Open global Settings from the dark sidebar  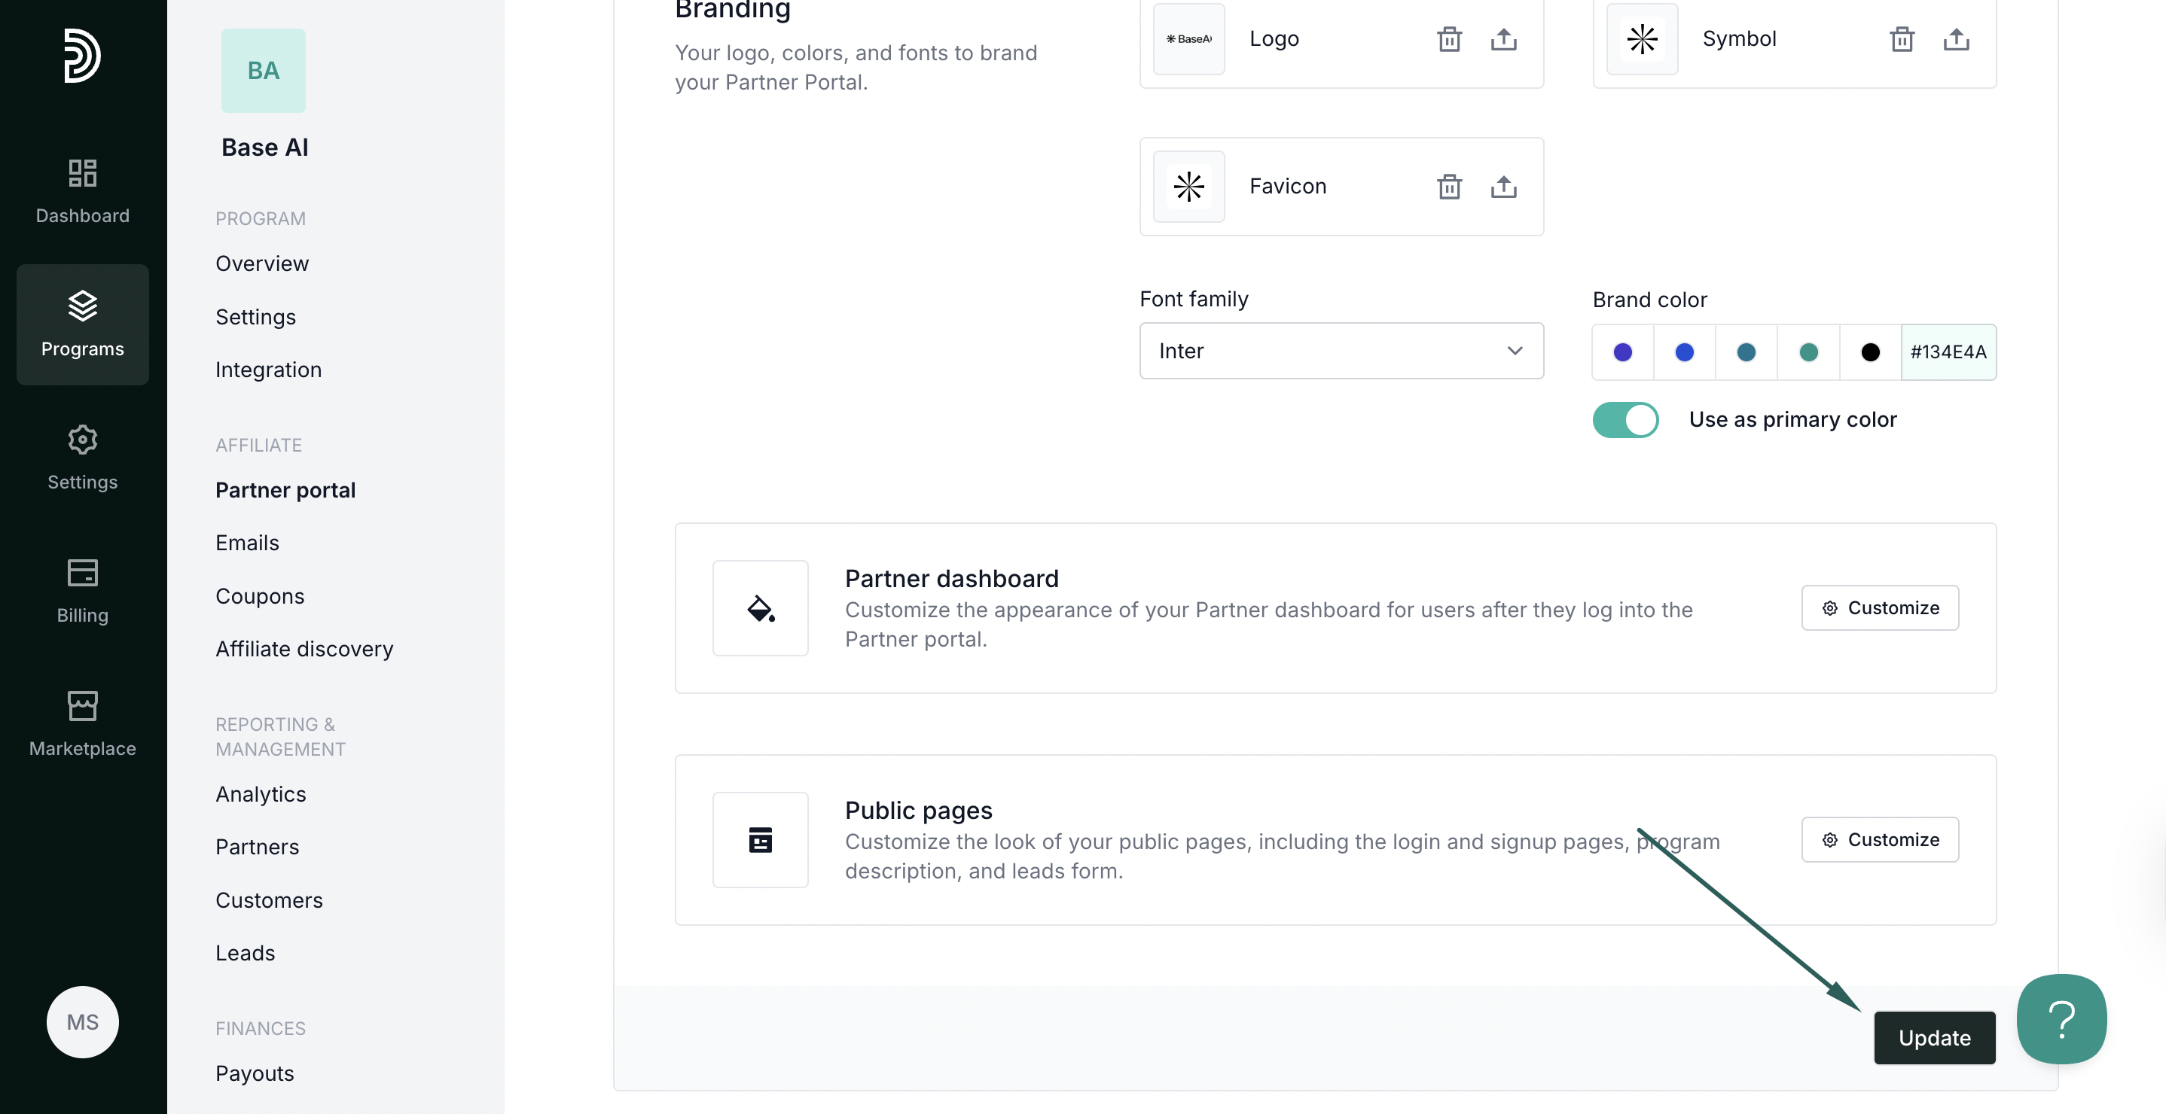coord(82,457)
